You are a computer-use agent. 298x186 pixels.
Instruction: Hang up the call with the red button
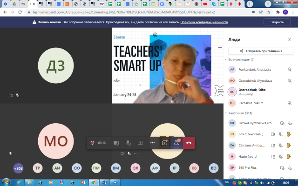point(189,143)
